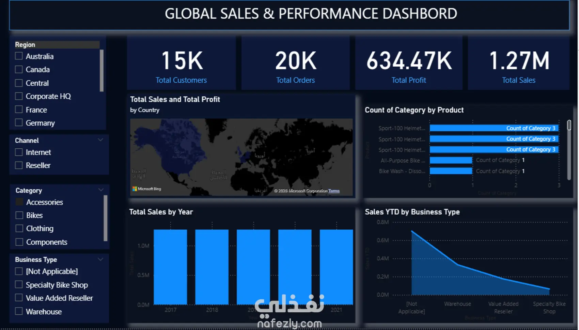The image size is (579, 330).
Task: Select the Corporate HQ checkbox
Action: pyautogui.click(x=19, y=96)
